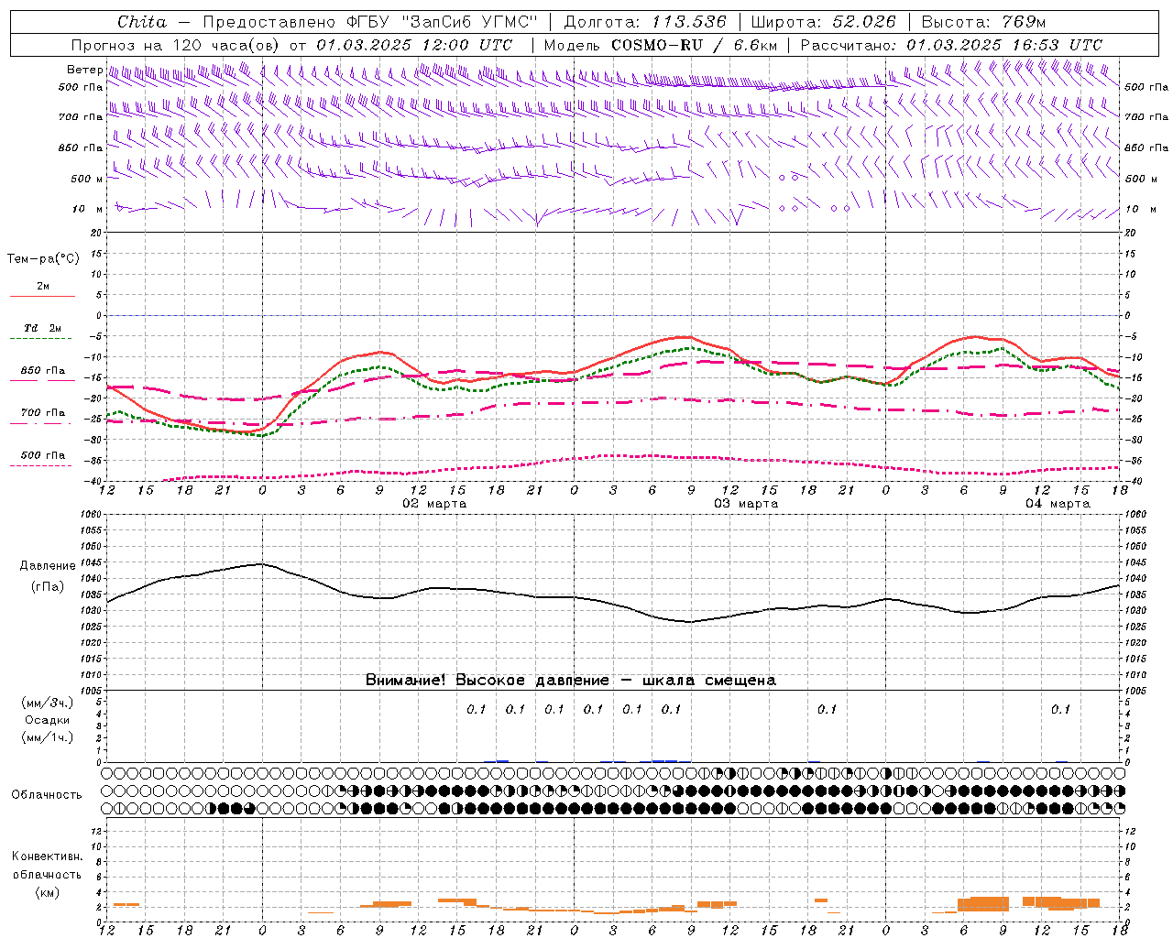Viewport: 1173px width, 938px height.
Task: Click the dotted line under temperature legend "500 гПа"
Action: [x=40, y=465]
